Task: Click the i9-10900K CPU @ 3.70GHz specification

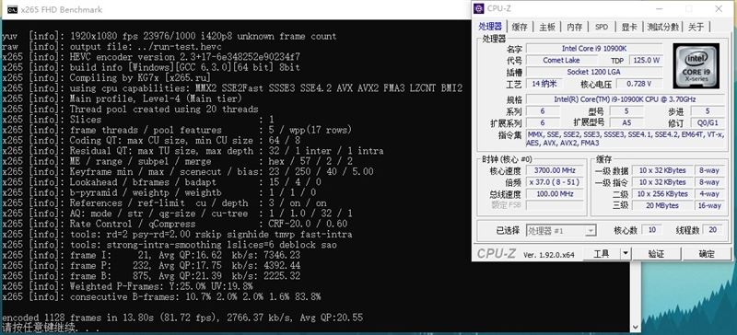Action: [x=626, y=99]
